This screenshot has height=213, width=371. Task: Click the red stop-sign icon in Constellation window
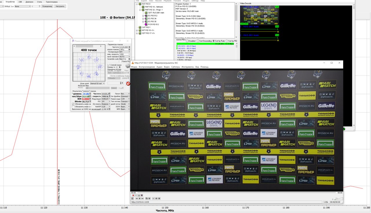click(x=128, y=84)
